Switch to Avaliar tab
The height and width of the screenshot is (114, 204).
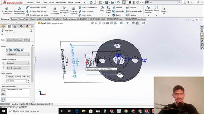click(x=48, y=19)
